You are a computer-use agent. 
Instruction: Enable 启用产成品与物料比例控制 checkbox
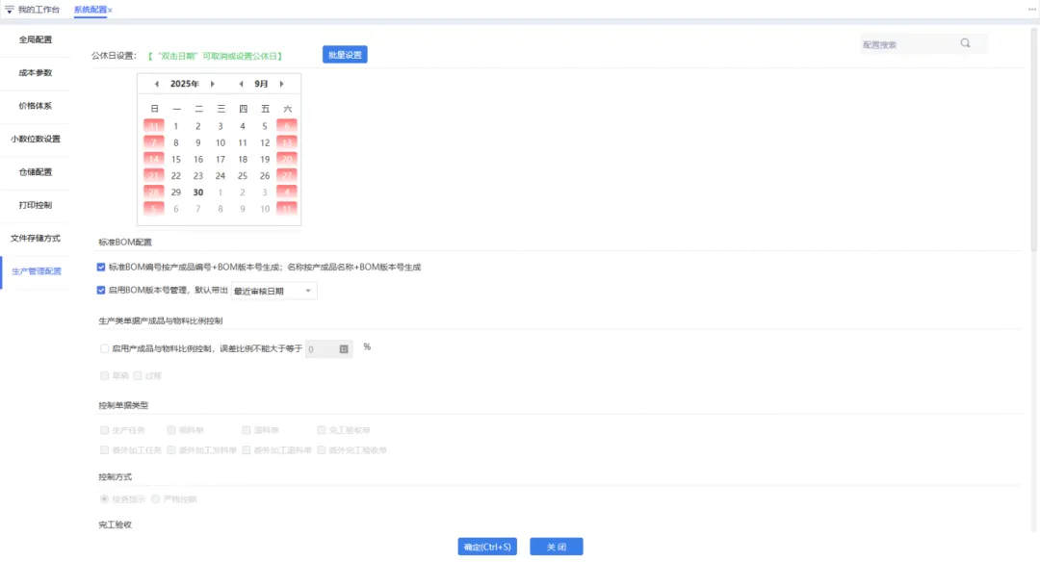[104, 348]
